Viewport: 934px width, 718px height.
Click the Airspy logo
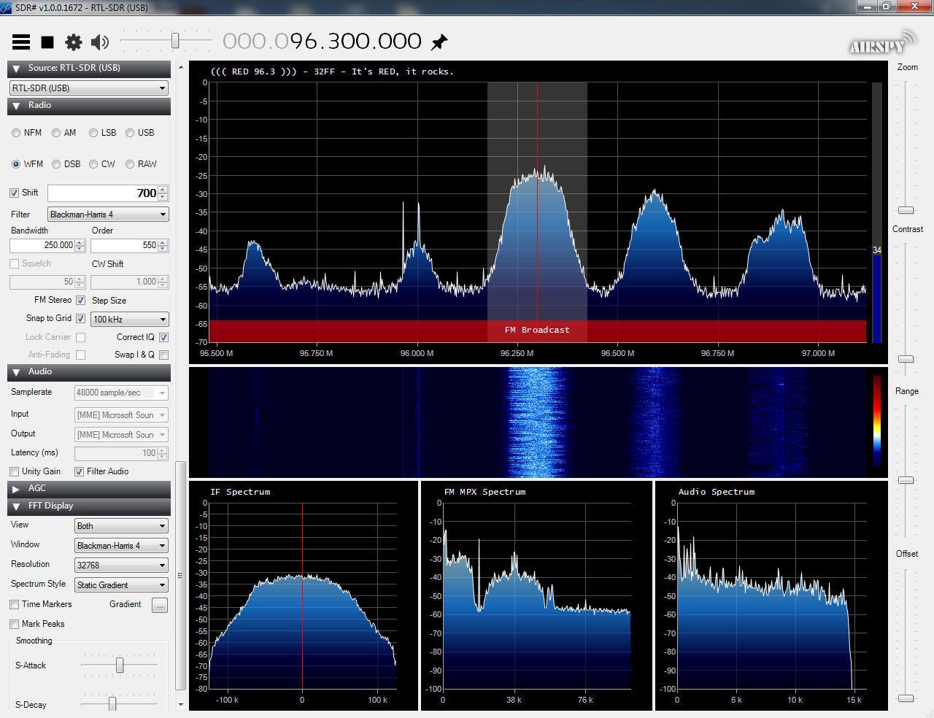(x=882, y=43)
